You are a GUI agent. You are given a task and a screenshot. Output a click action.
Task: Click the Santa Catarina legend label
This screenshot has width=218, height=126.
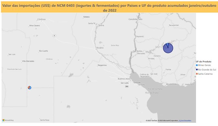point(205,74)
